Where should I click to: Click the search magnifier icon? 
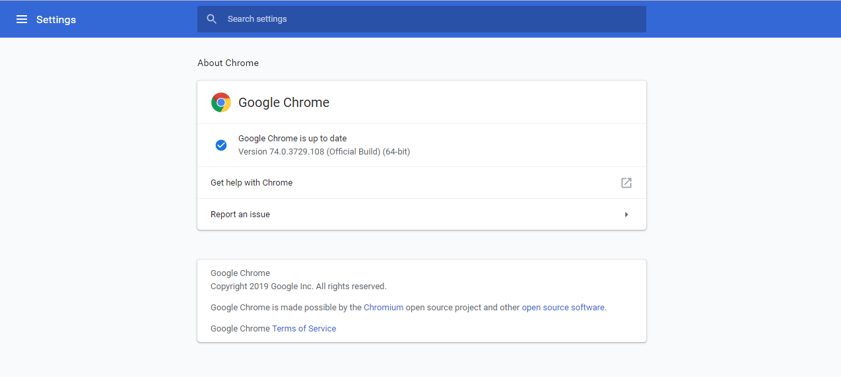pos(212,19)
